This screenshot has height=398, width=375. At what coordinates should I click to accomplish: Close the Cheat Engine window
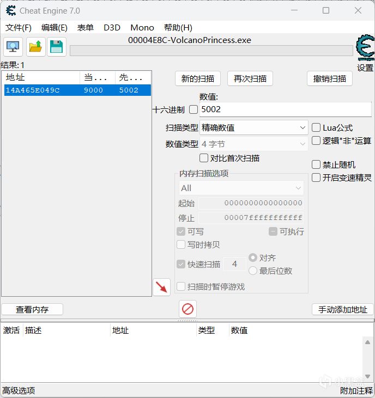click(358, 10)
